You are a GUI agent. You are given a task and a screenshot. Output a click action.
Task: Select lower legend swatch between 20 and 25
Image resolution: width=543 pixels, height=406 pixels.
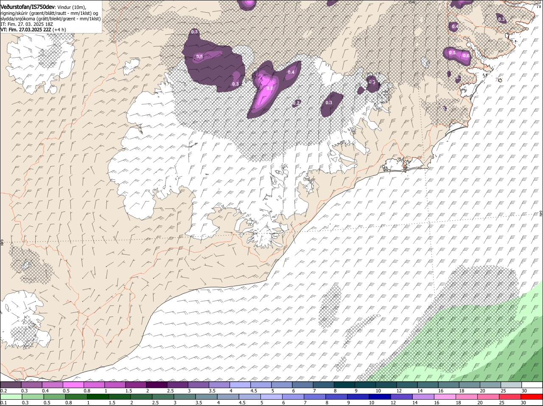tap(488, 397)
